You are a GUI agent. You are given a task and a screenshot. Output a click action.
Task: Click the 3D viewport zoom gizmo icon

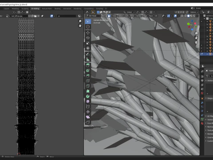tap(196, 33)
